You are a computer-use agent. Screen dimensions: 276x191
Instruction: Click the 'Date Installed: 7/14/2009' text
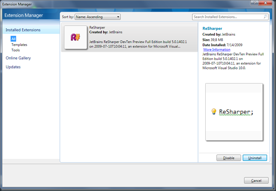tap(222, 45)
